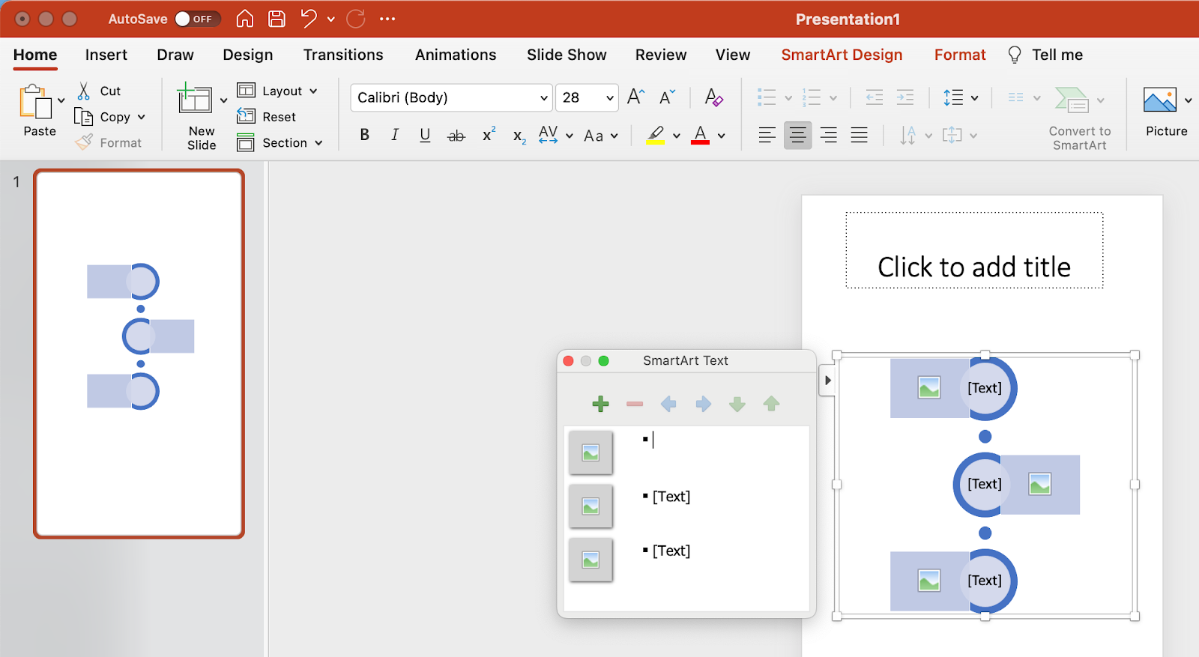
Task: Increase indent level icon
Action: [905, 97]
